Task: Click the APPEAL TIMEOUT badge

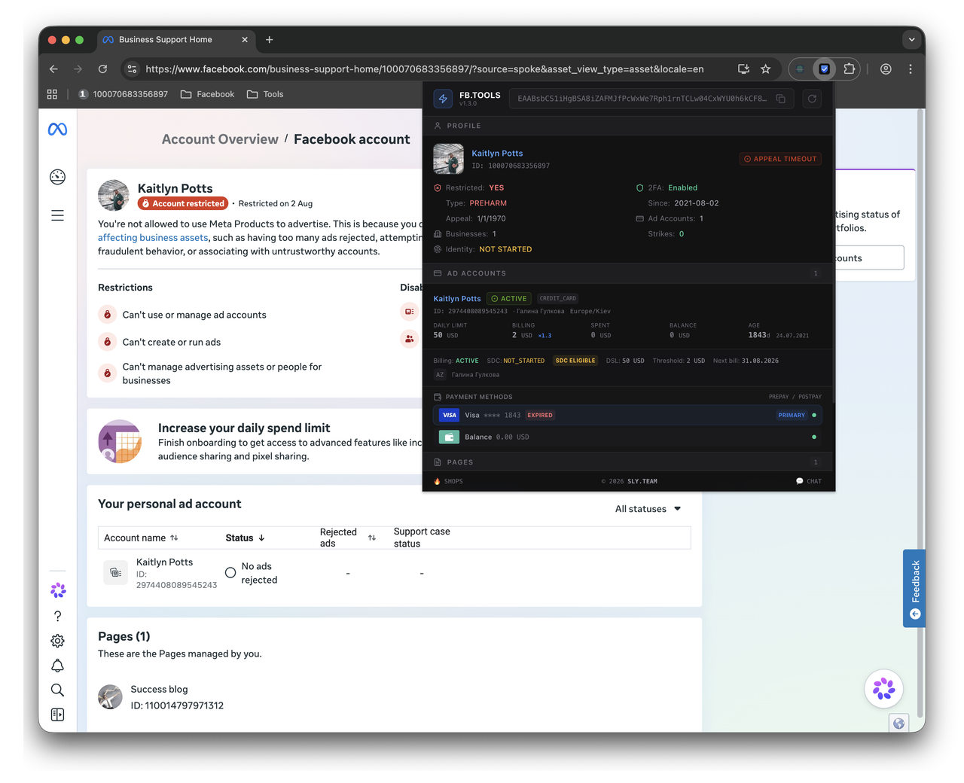Action: coord(780,159)
